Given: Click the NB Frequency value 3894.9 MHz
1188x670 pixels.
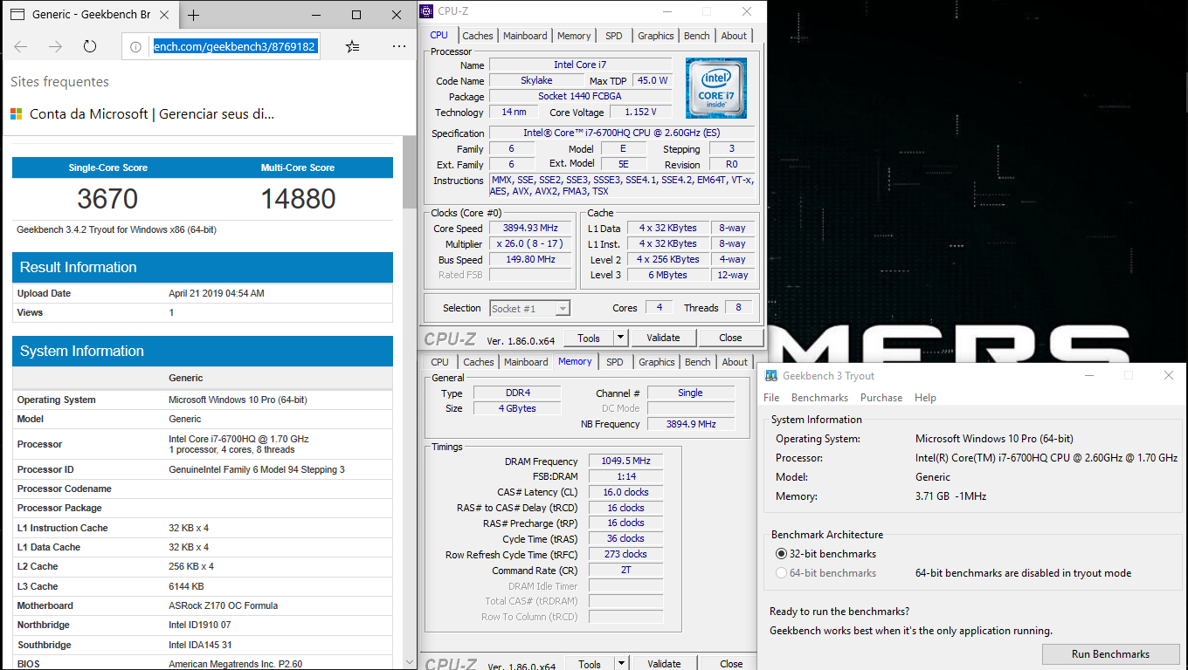Looking at the screenshot, I should pyautogui.click(x=690, y=424).
